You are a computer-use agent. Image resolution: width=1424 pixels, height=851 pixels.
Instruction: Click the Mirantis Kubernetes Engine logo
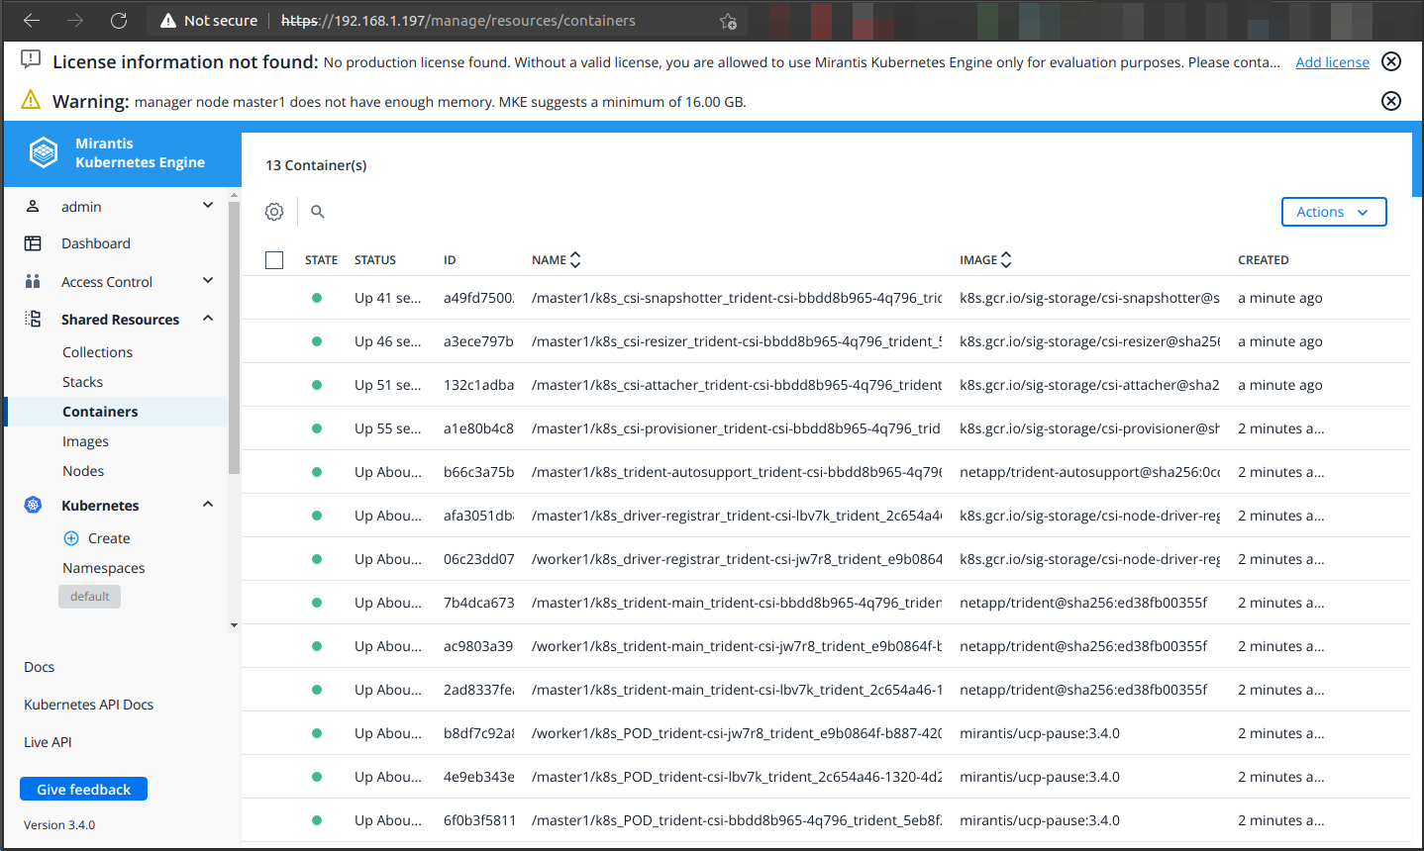click(44, 152)
